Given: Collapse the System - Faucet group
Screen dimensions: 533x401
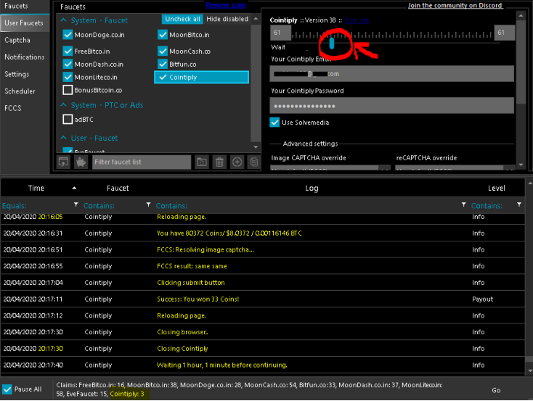Looking at the screenshot, I should [65, 21].
